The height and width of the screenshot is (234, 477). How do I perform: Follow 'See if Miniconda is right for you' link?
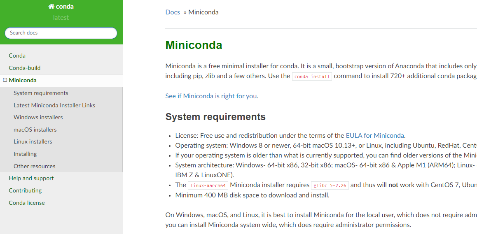click(x=211, y=96)
